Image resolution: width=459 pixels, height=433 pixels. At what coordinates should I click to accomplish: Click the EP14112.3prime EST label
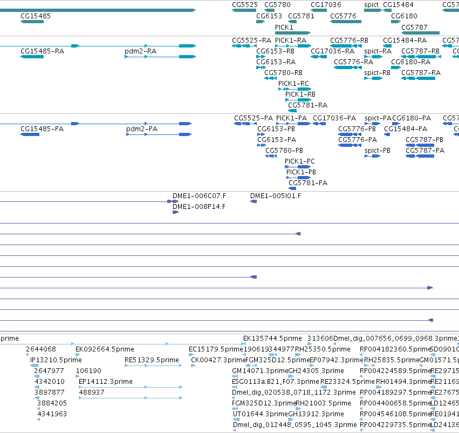click(106, 381)
